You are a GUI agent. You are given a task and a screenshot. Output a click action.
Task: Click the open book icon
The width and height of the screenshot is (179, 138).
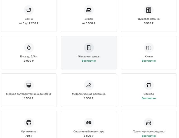coord(149,47)
